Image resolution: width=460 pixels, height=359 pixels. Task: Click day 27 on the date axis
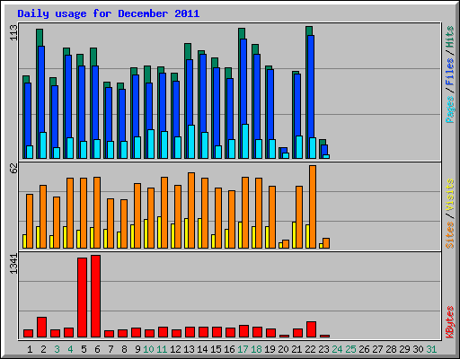377,349
